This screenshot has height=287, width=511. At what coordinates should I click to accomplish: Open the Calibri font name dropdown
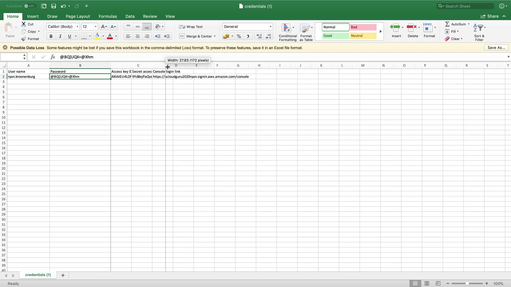click(x=77, y=27)
